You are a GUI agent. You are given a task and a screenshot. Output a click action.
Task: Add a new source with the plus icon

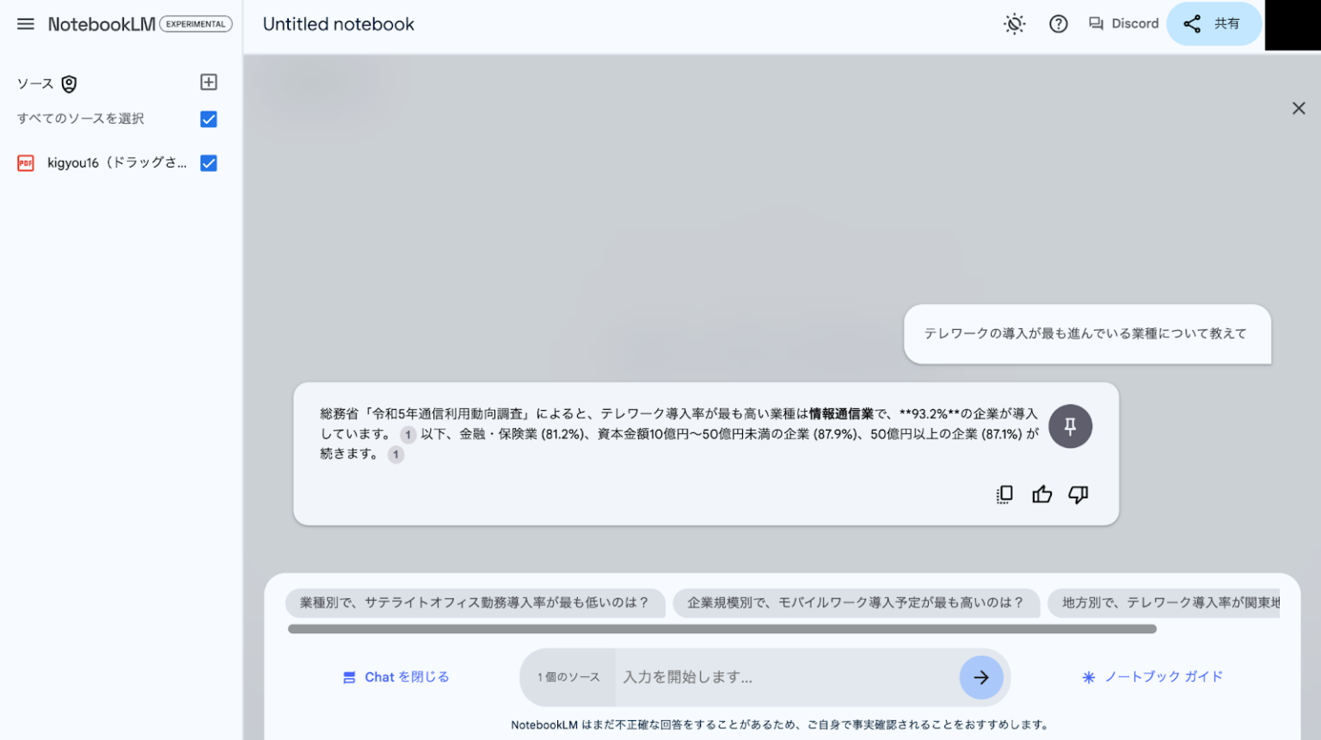click(208, 82)
